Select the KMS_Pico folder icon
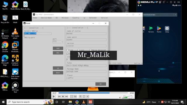The width and height of the screenshot is (187, 105). pyautogui.click(x=5, y=73)
